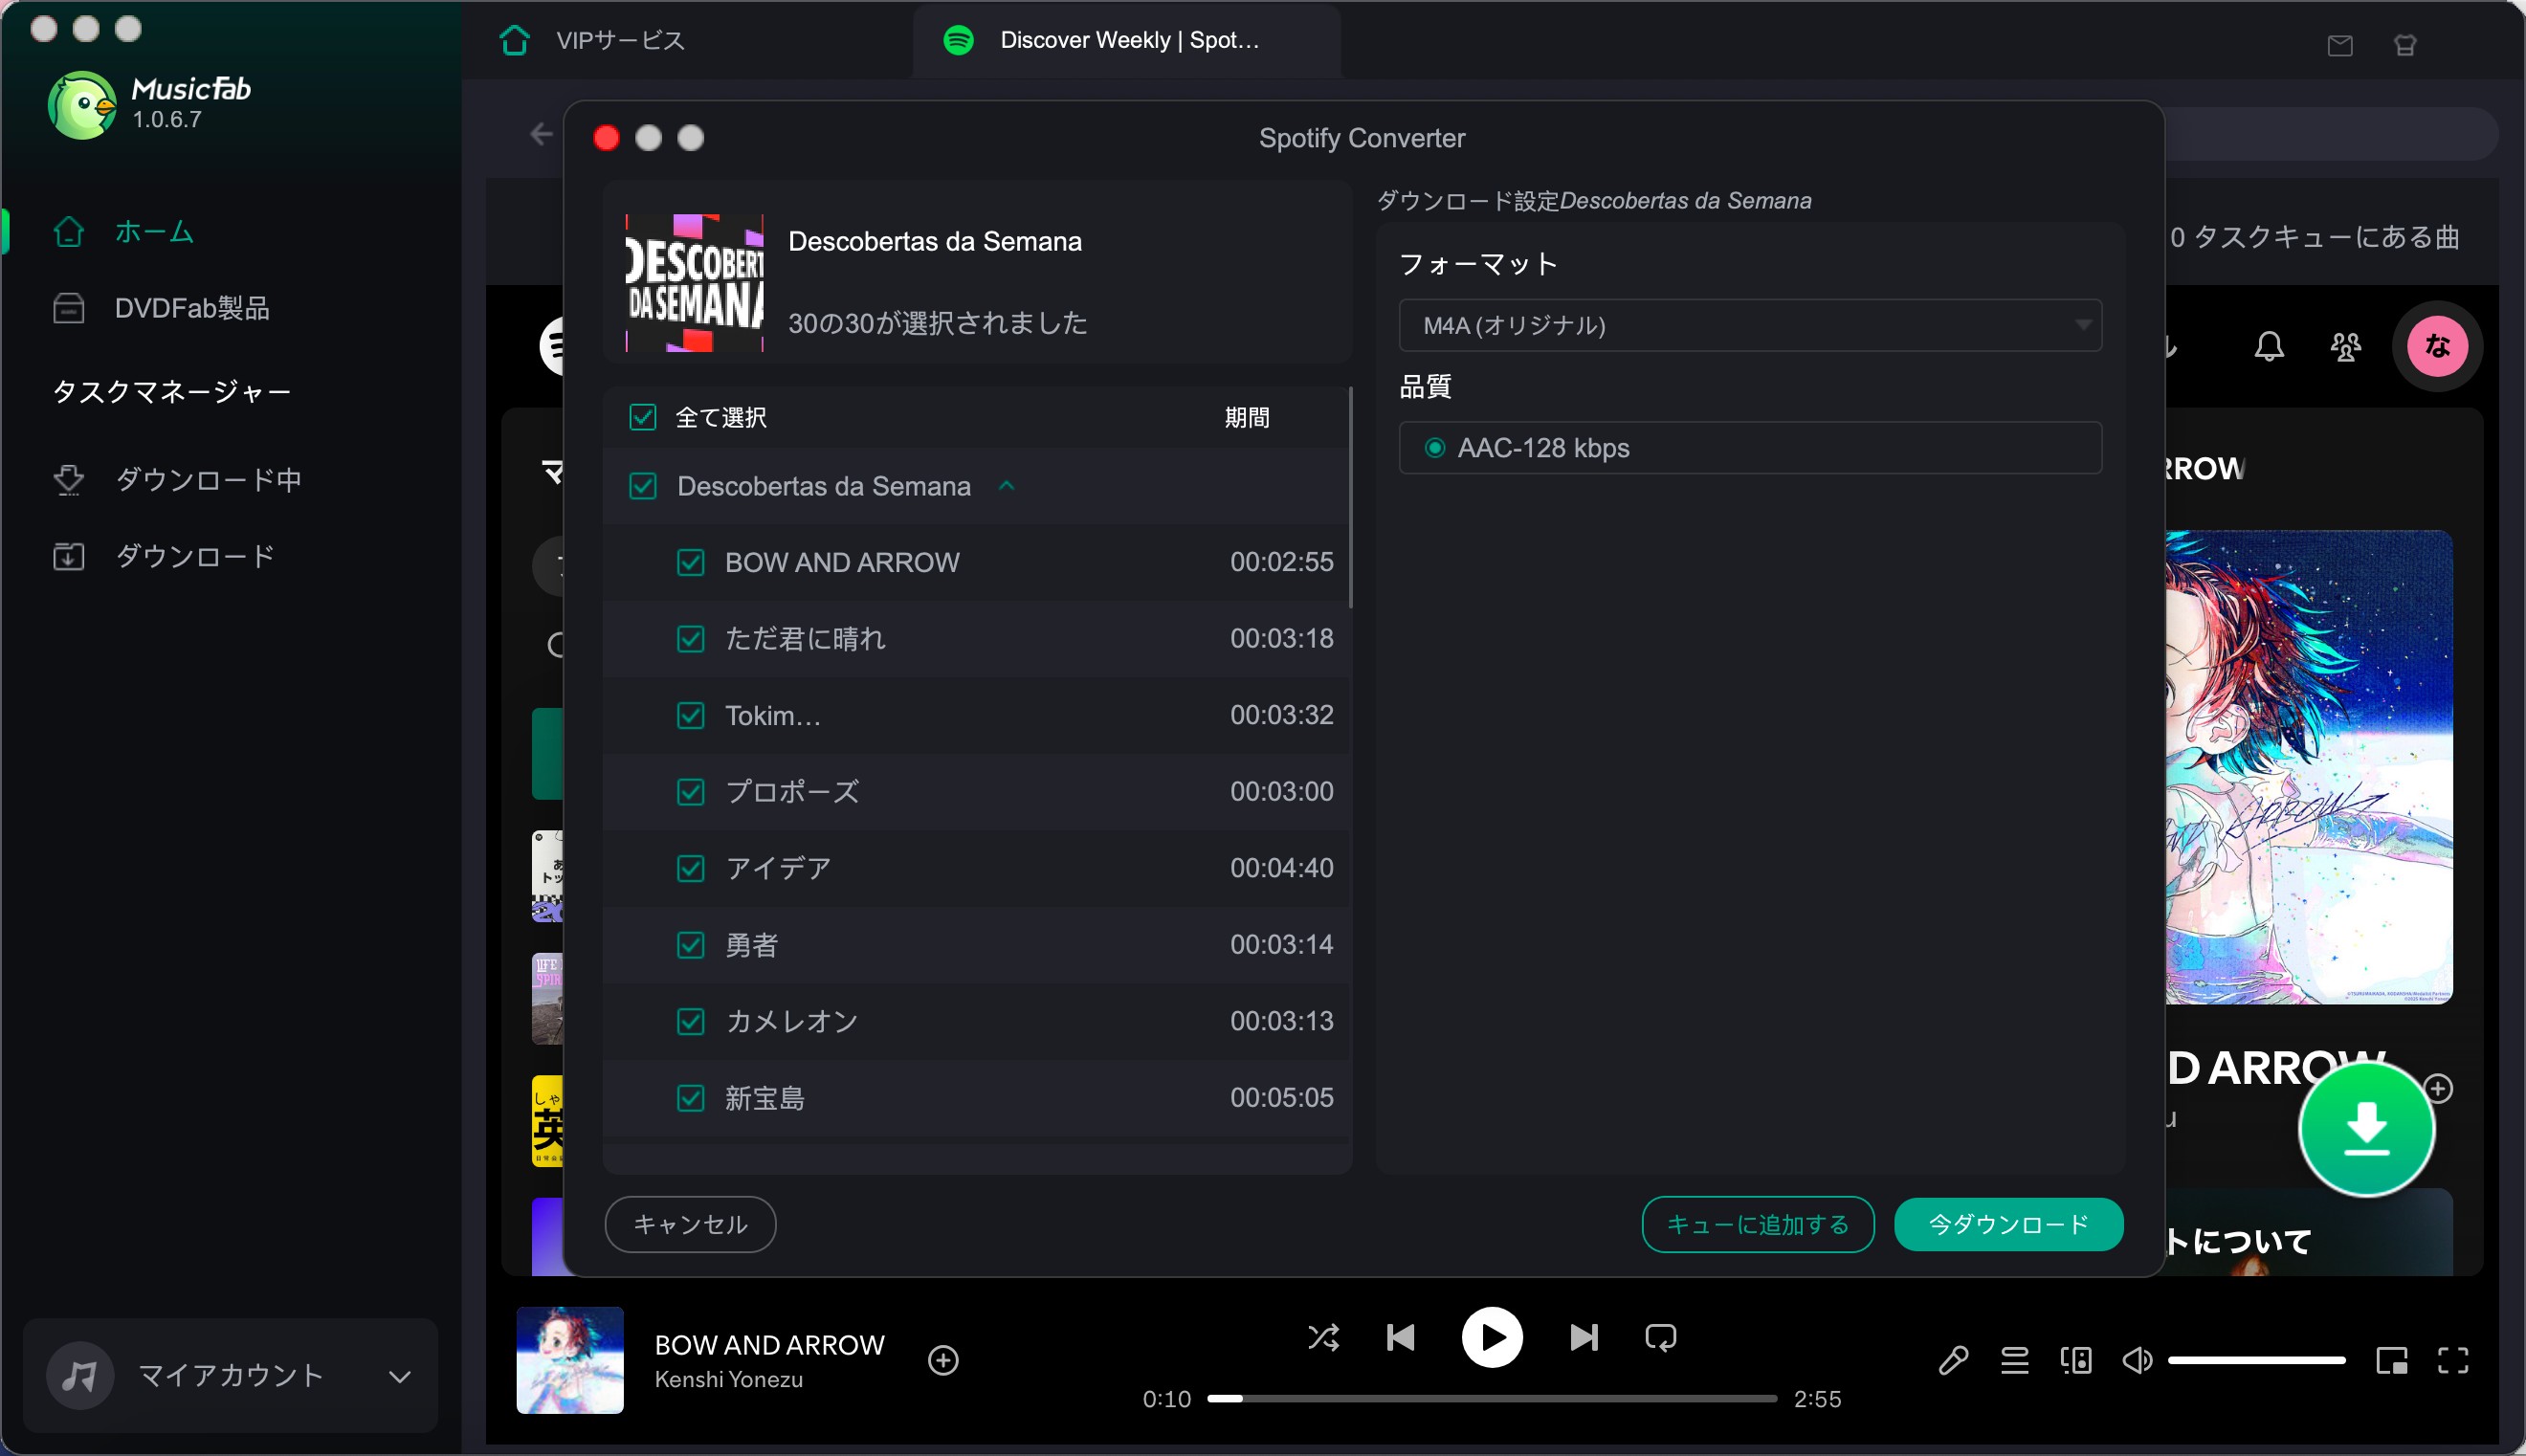Uncheck the 新宝島 track
Screen dimensions: 2526x1456
[x=691, y=1098]
